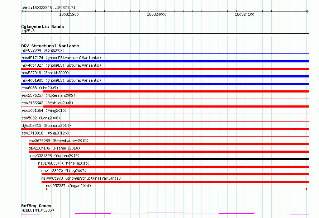Click the chr1:180323846..180324171 region label
The width and height of the screenshot is (319, 218).
coord(48,8)
